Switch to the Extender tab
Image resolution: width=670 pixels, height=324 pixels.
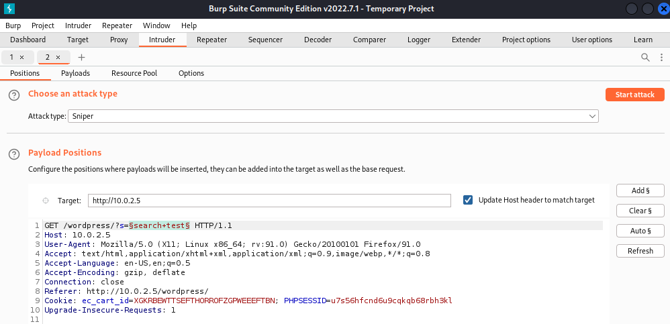466,40
